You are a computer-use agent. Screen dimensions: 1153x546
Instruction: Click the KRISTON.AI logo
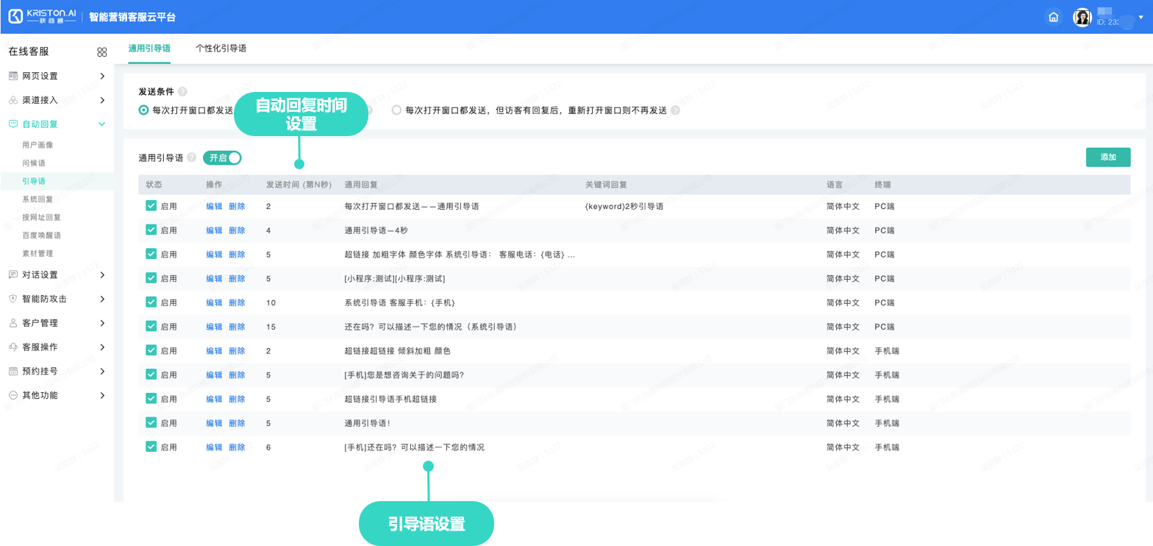[x=43, y=17]
